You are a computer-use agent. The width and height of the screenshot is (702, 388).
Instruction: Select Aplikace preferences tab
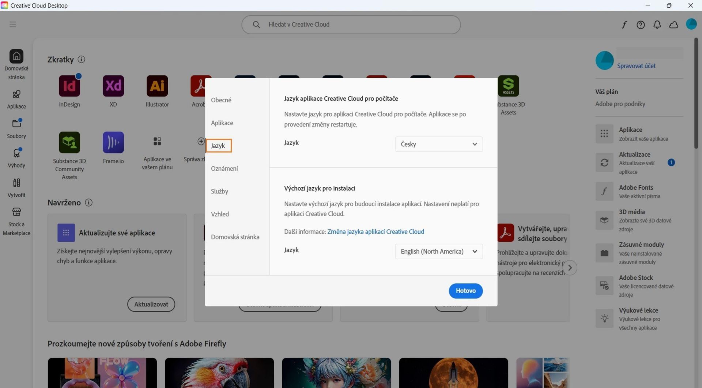222,123
